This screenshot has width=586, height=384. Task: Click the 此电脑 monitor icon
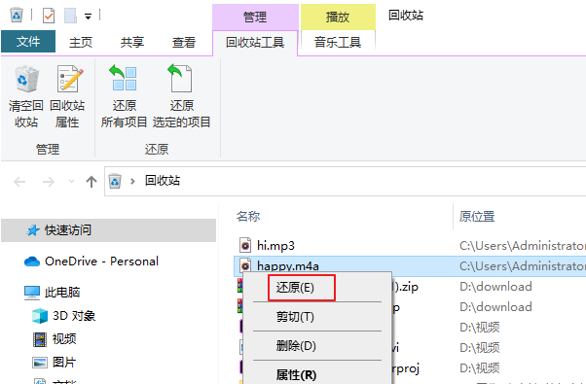(x=32, y=293)
